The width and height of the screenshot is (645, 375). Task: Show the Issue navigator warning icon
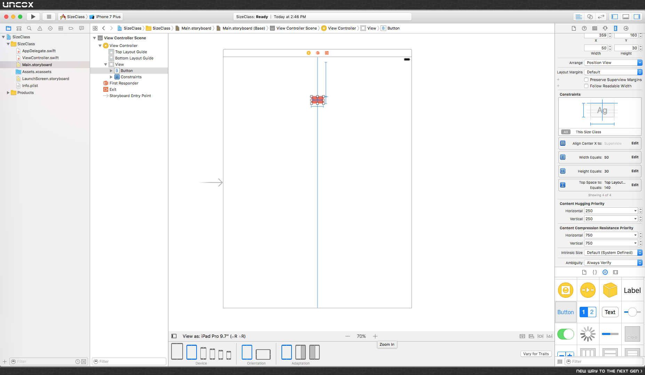click(40, 28)
